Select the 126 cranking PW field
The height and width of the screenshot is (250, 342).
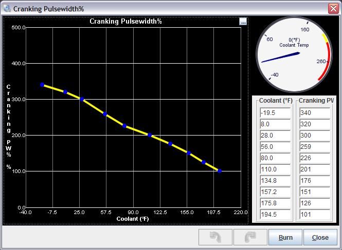315,203
